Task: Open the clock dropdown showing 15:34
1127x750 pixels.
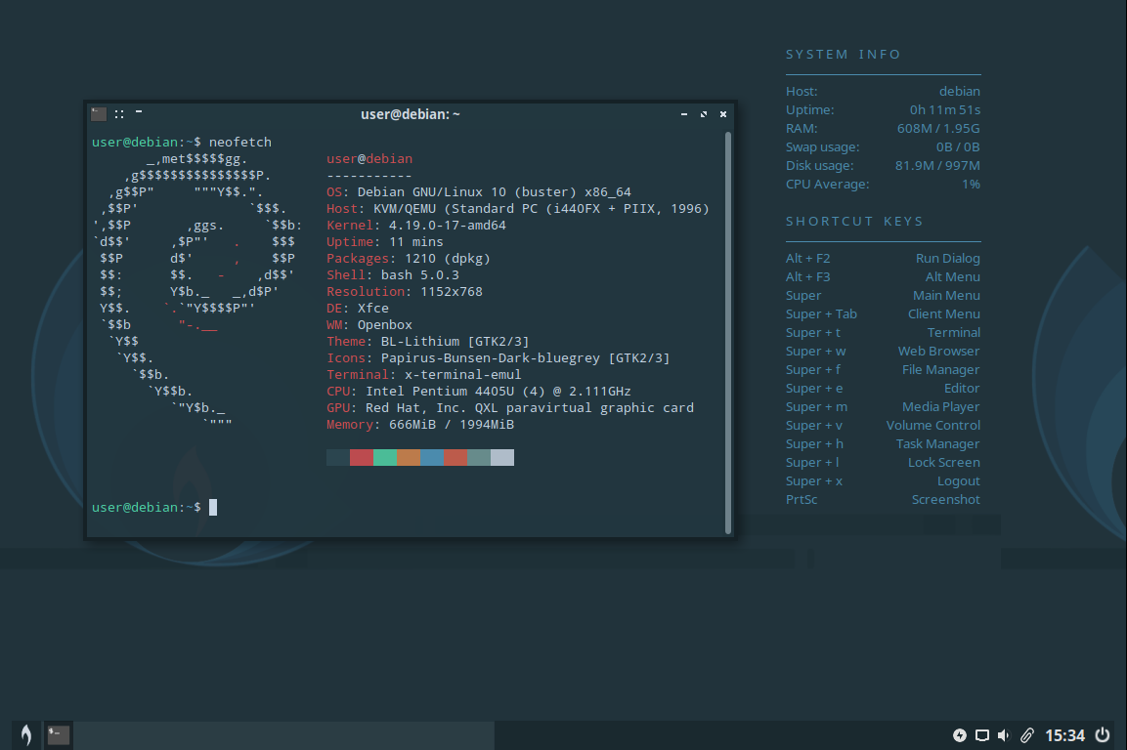Action: [1065, 735]
